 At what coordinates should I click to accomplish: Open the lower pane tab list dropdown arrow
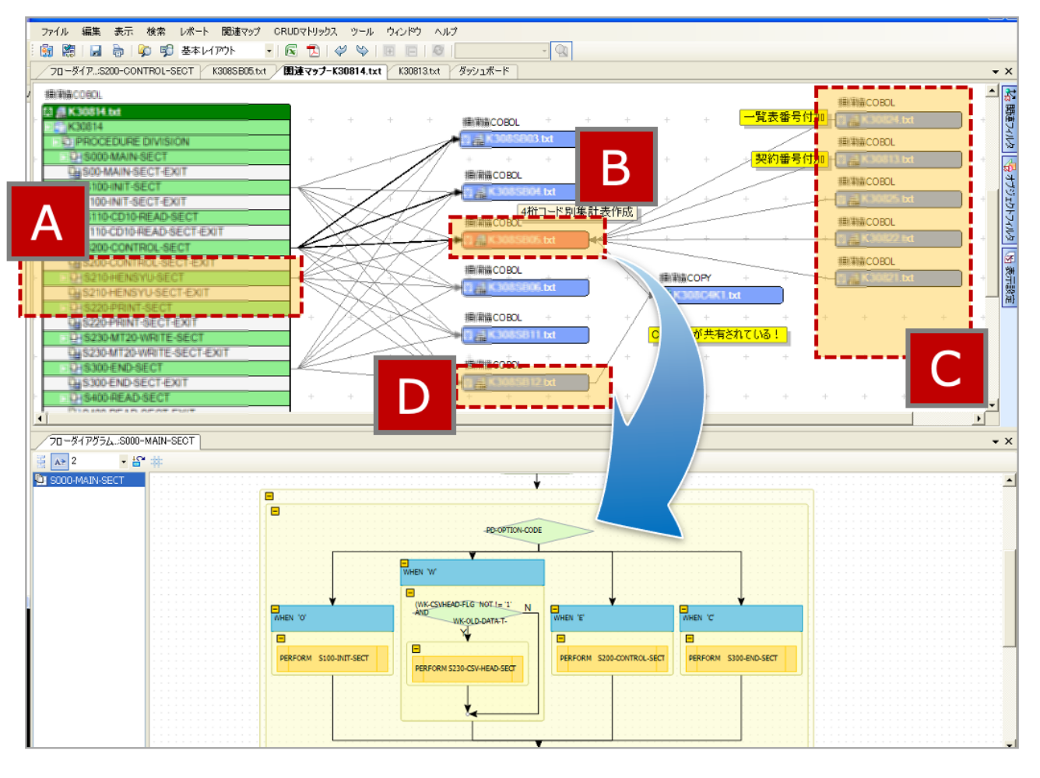996,442
